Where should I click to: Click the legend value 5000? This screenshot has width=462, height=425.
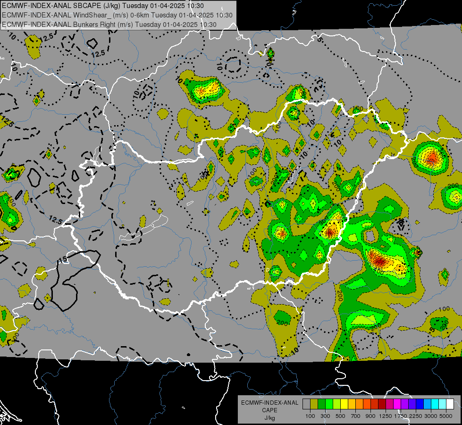tap(446, 416)
